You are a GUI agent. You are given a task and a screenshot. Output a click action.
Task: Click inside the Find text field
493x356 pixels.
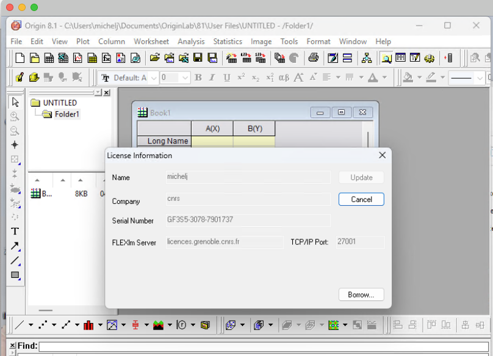click(262, 346)
